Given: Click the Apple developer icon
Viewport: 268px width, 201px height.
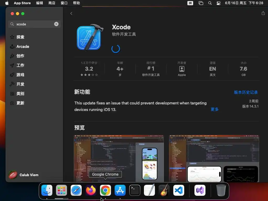Looking at the screenshot, I should coord(182,69).
